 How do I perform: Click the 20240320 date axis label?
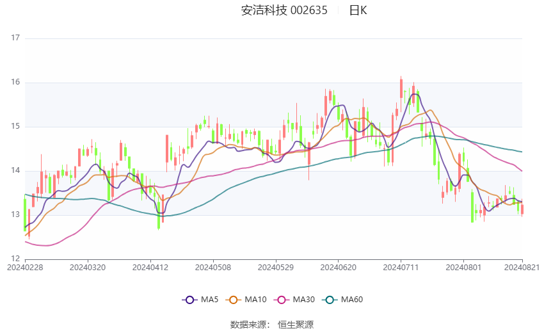[88, 268]
